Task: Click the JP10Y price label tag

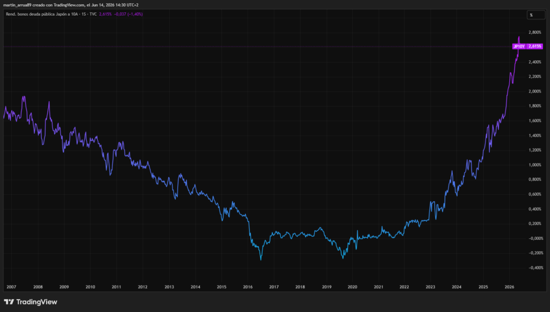Action: (519, 46)
